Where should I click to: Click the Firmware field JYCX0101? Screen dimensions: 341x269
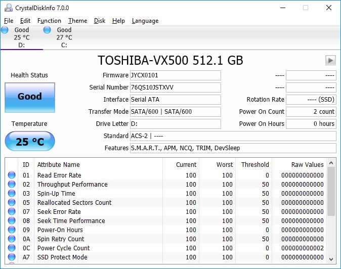click(x=175, y=75)
